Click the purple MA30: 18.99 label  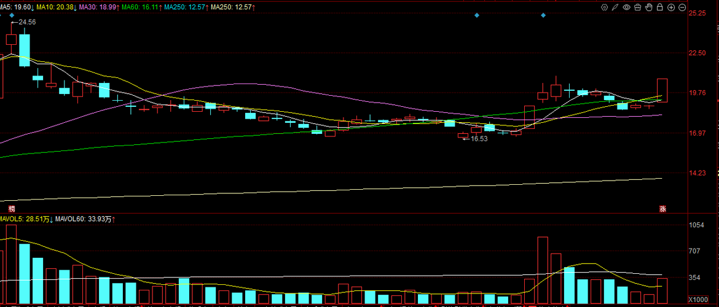coord(99,7)
